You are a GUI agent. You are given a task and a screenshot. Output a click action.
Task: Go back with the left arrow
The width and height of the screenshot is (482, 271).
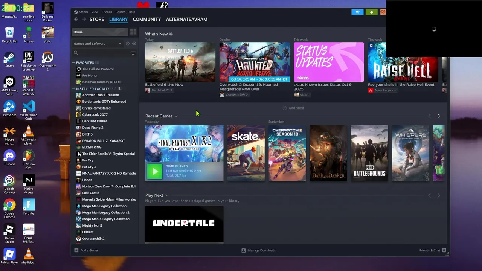(76, 19)
